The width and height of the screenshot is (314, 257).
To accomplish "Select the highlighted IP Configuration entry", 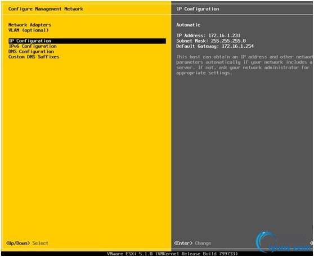I will click(x=87, y=41).
